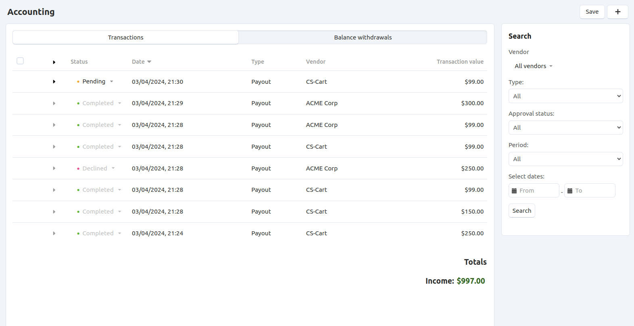
Task: Switch to the Transactions tab
Action: [125, 37]
